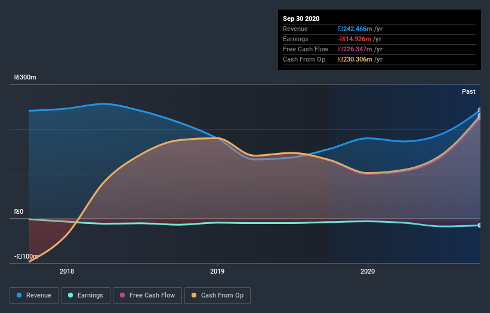Toggle the Revenue legend series
This screenshot has height=313, width=490.
[34, 296]
